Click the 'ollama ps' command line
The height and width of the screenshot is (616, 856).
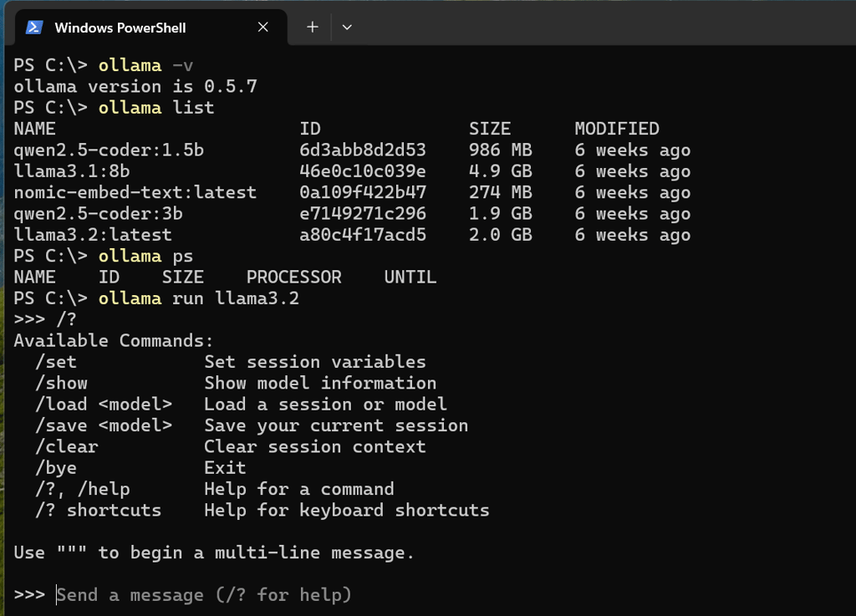point(145,256)
